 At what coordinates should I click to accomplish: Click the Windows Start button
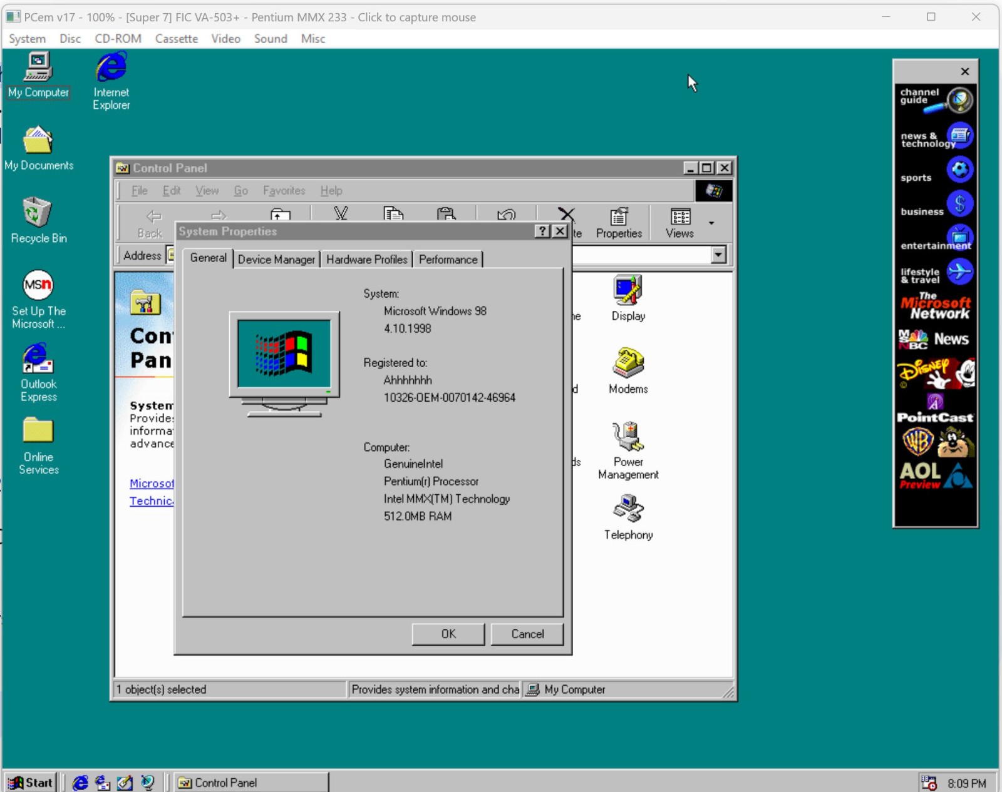(30, 783)
